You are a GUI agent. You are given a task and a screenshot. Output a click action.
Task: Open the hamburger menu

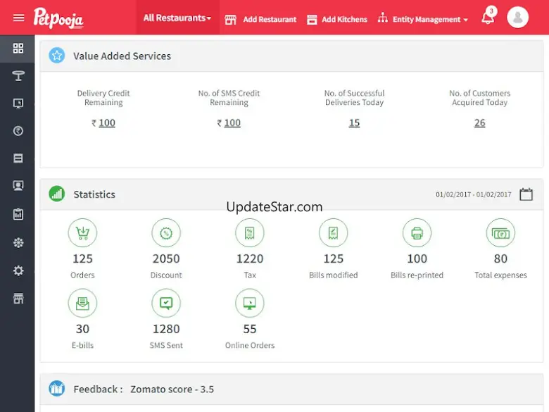pos(18,18)
